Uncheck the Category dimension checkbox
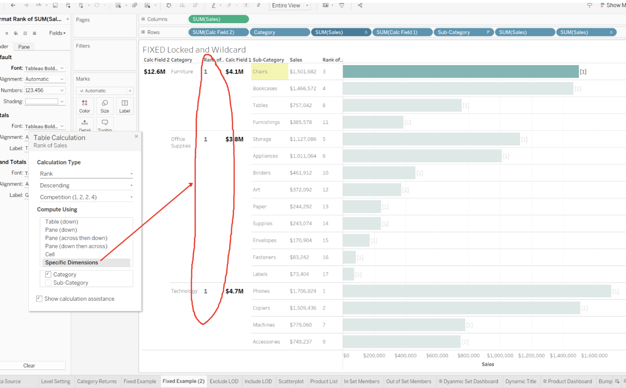Viewport: 626px width, 388px height. (48, 274)
